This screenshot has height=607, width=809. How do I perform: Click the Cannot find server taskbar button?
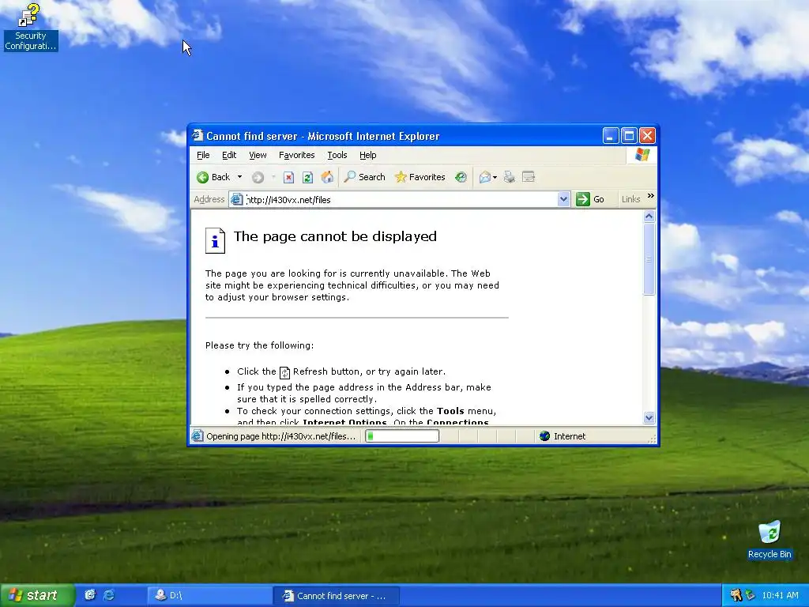[337, 596]
